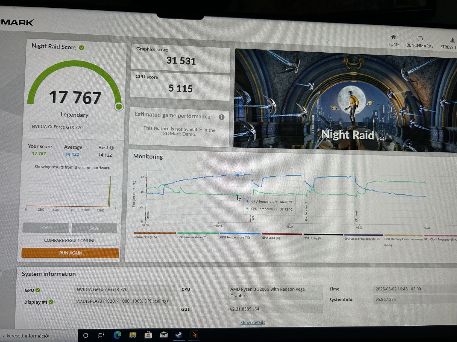Open the Show details link
The height and width of the screenshot is (342, 457).
(x=253, y=322)
